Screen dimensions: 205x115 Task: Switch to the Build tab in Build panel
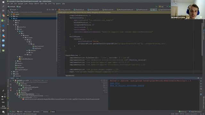click(x=12, y=78)
